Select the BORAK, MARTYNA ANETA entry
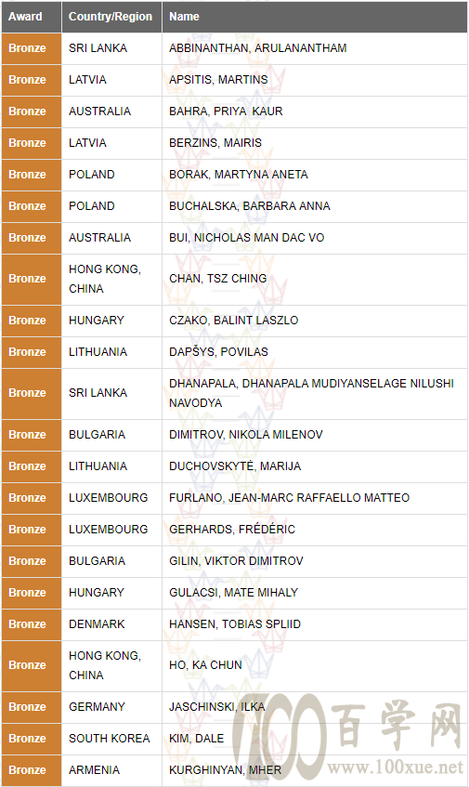This screenshot has height=787, width=469. (x=239, y=175)
